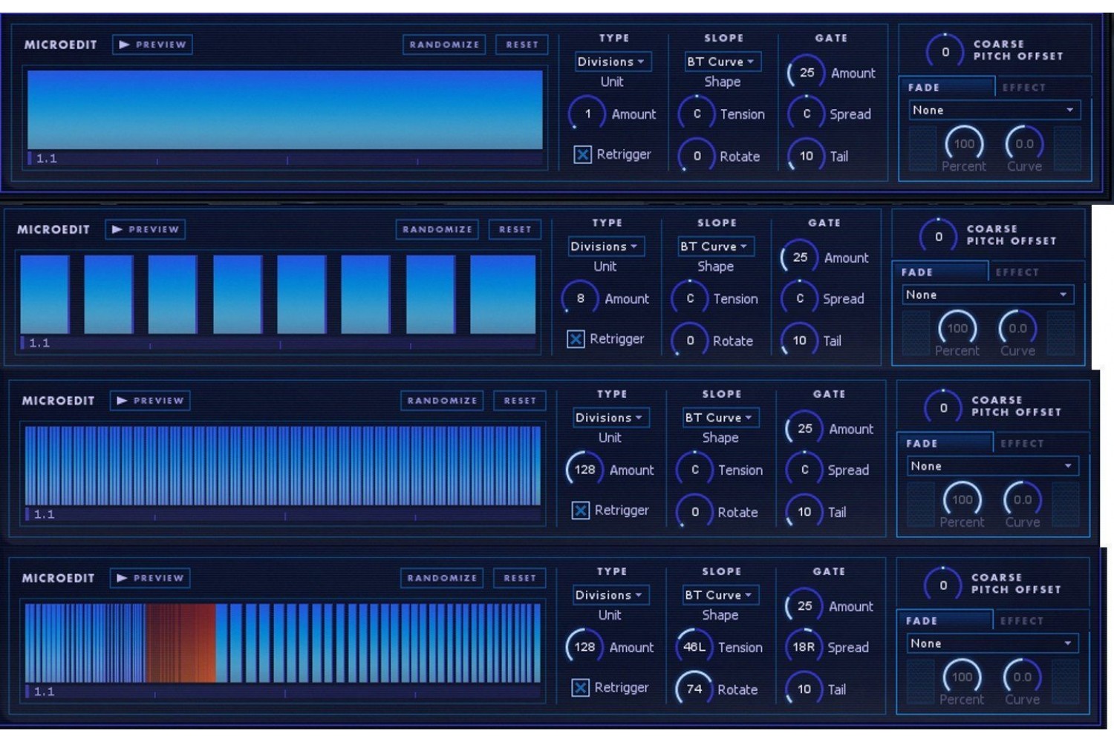
Task: Click Coarse Pitch Offset knob in first panel
Action: tap(945, 52)
